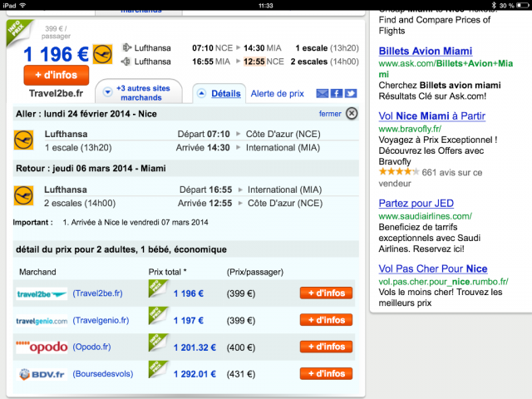532x399 pixels.
Task: Click the fermer link
Action: 330,114
